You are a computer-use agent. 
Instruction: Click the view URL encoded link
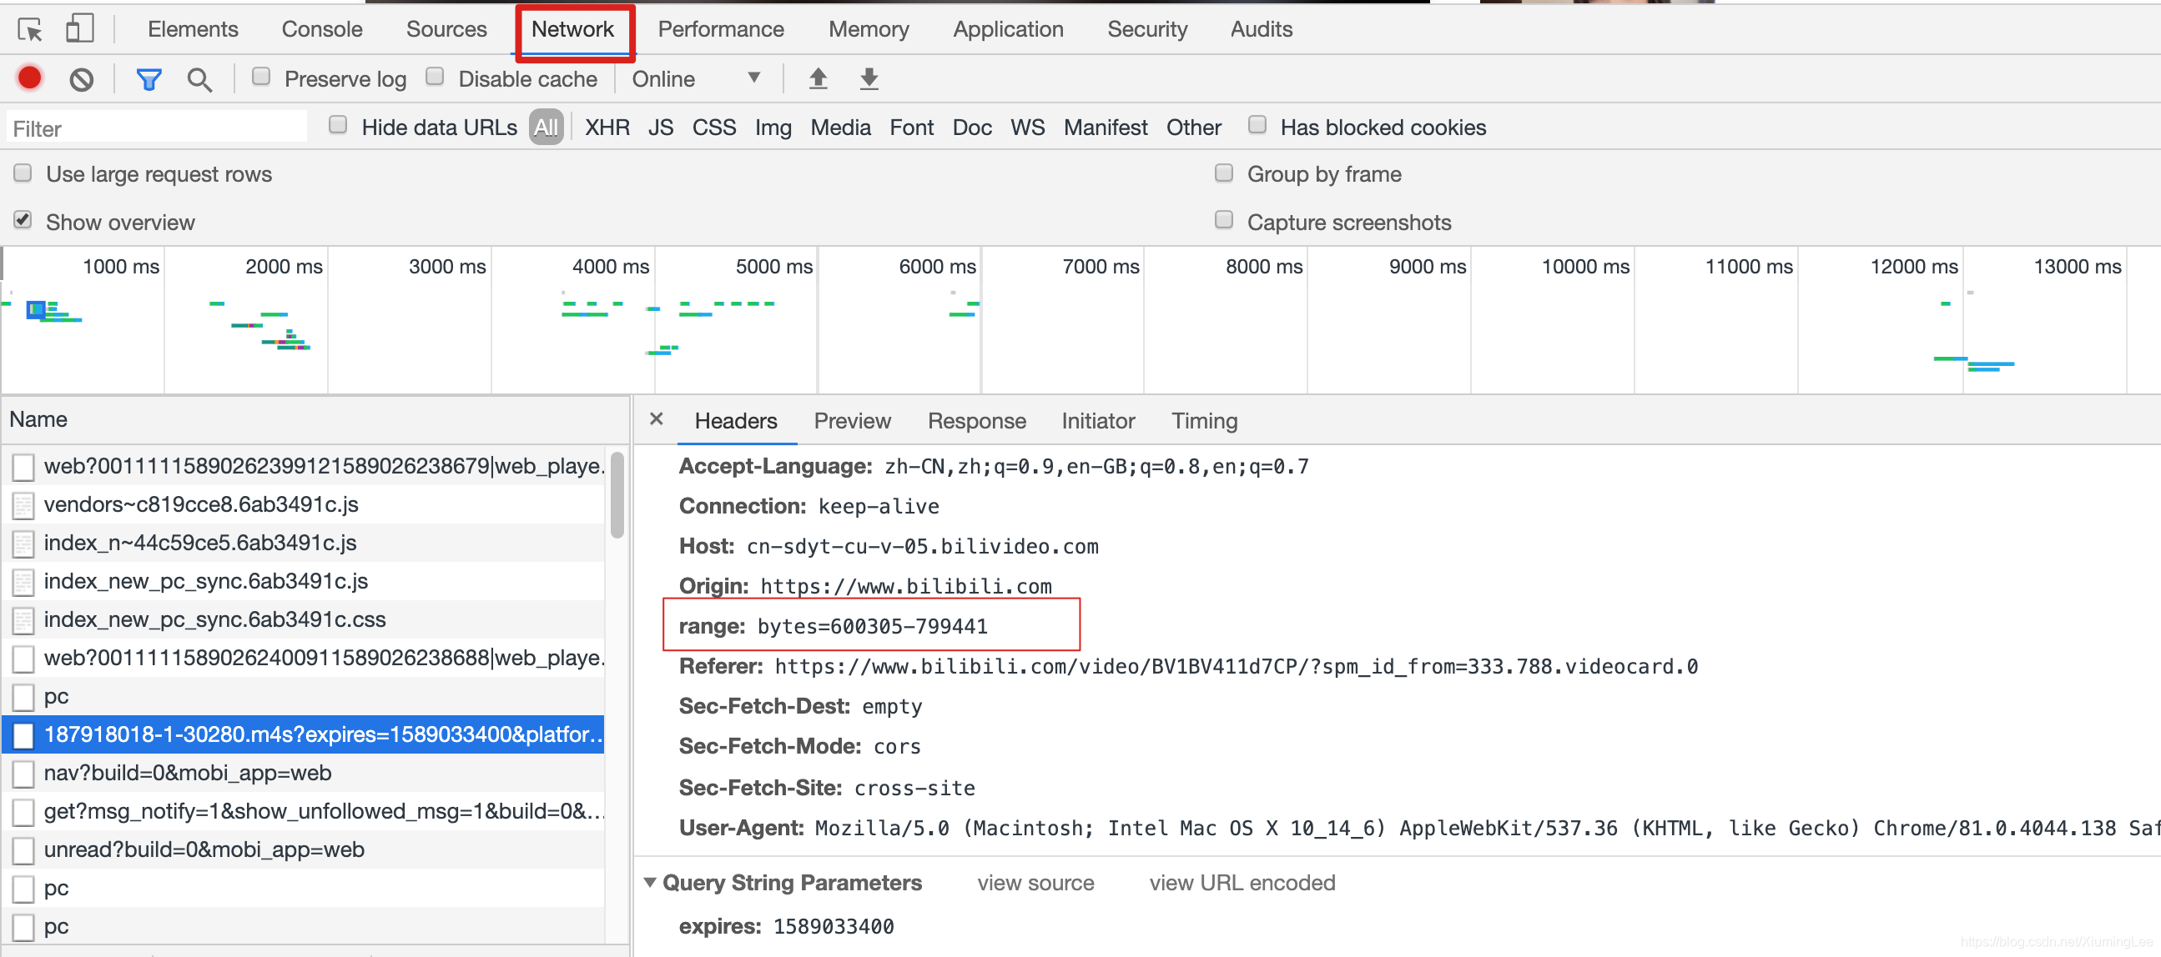pyautogui.click(x=1242, y=883)
